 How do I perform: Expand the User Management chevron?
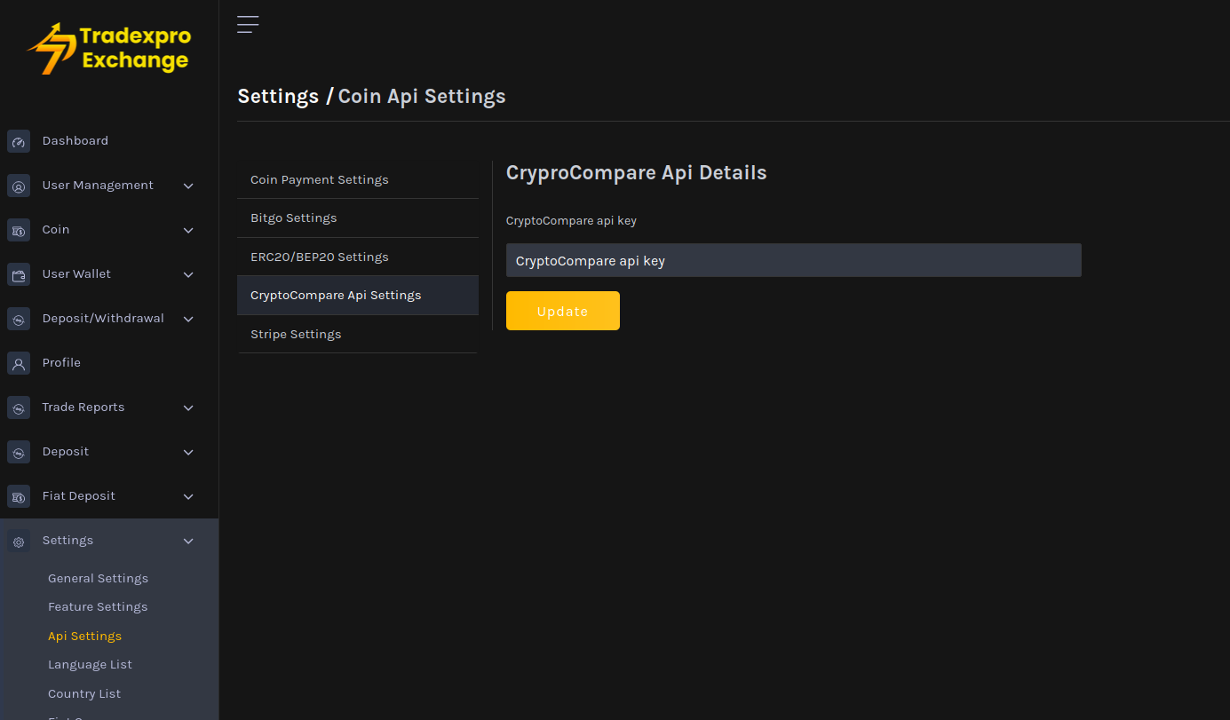(x=188, y=186)
